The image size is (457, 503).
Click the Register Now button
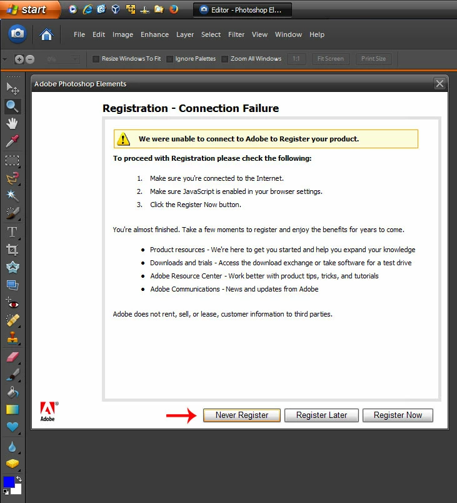point(398,415)
